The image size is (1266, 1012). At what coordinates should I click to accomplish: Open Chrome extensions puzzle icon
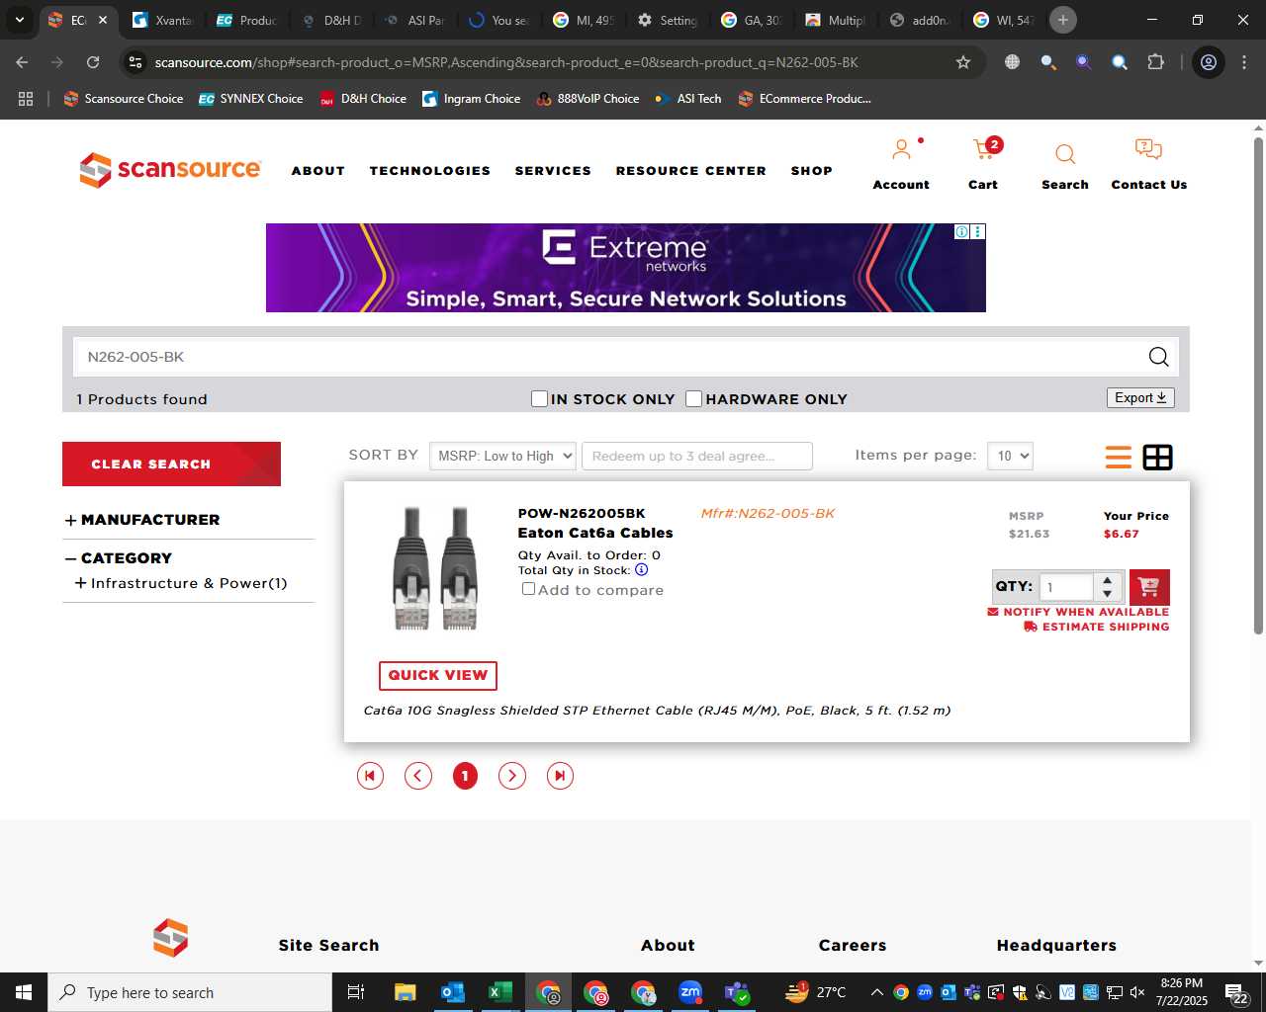pyautogui.click(x=1155, y=62)
